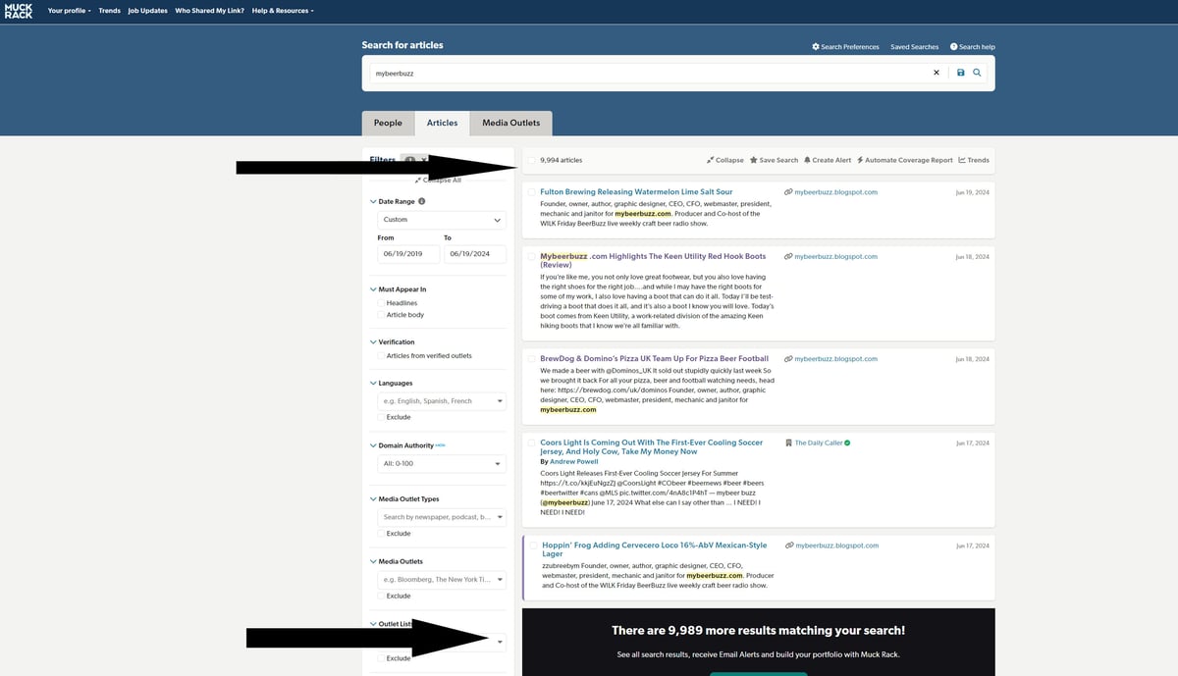Open the Media Outlet Types search dropdown

pos(442,517)
